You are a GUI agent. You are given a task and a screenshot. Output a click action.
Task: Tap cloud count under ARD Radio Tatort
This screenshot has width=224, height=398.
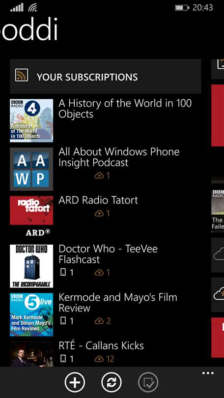pos(102,213)
